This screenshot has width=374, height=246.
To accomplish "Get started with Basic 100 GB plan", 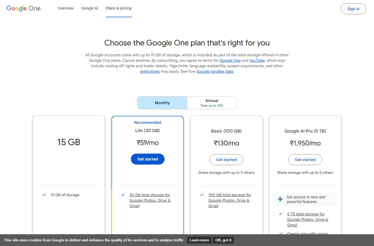I will pos(227,160).
